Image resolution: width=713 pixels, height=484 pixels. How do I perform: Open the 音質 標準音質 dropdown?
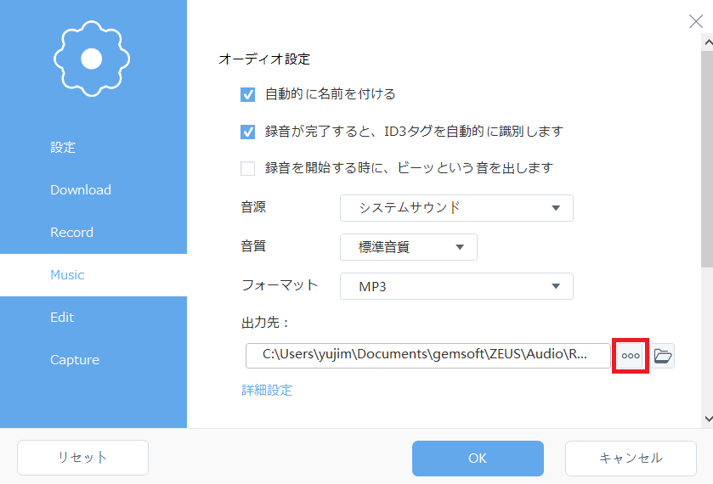(x=408, y=247)
